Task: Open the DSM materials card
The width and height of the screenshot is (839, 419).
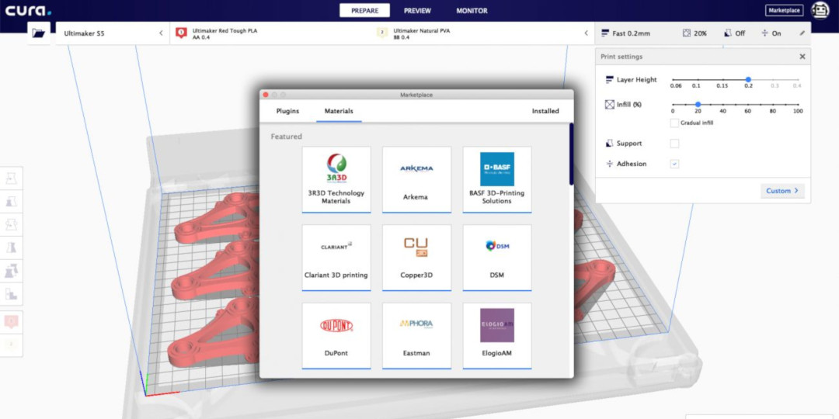Action: click(496, 258)
